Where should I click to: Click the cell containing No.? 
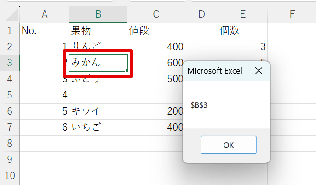tap(44, 31)
